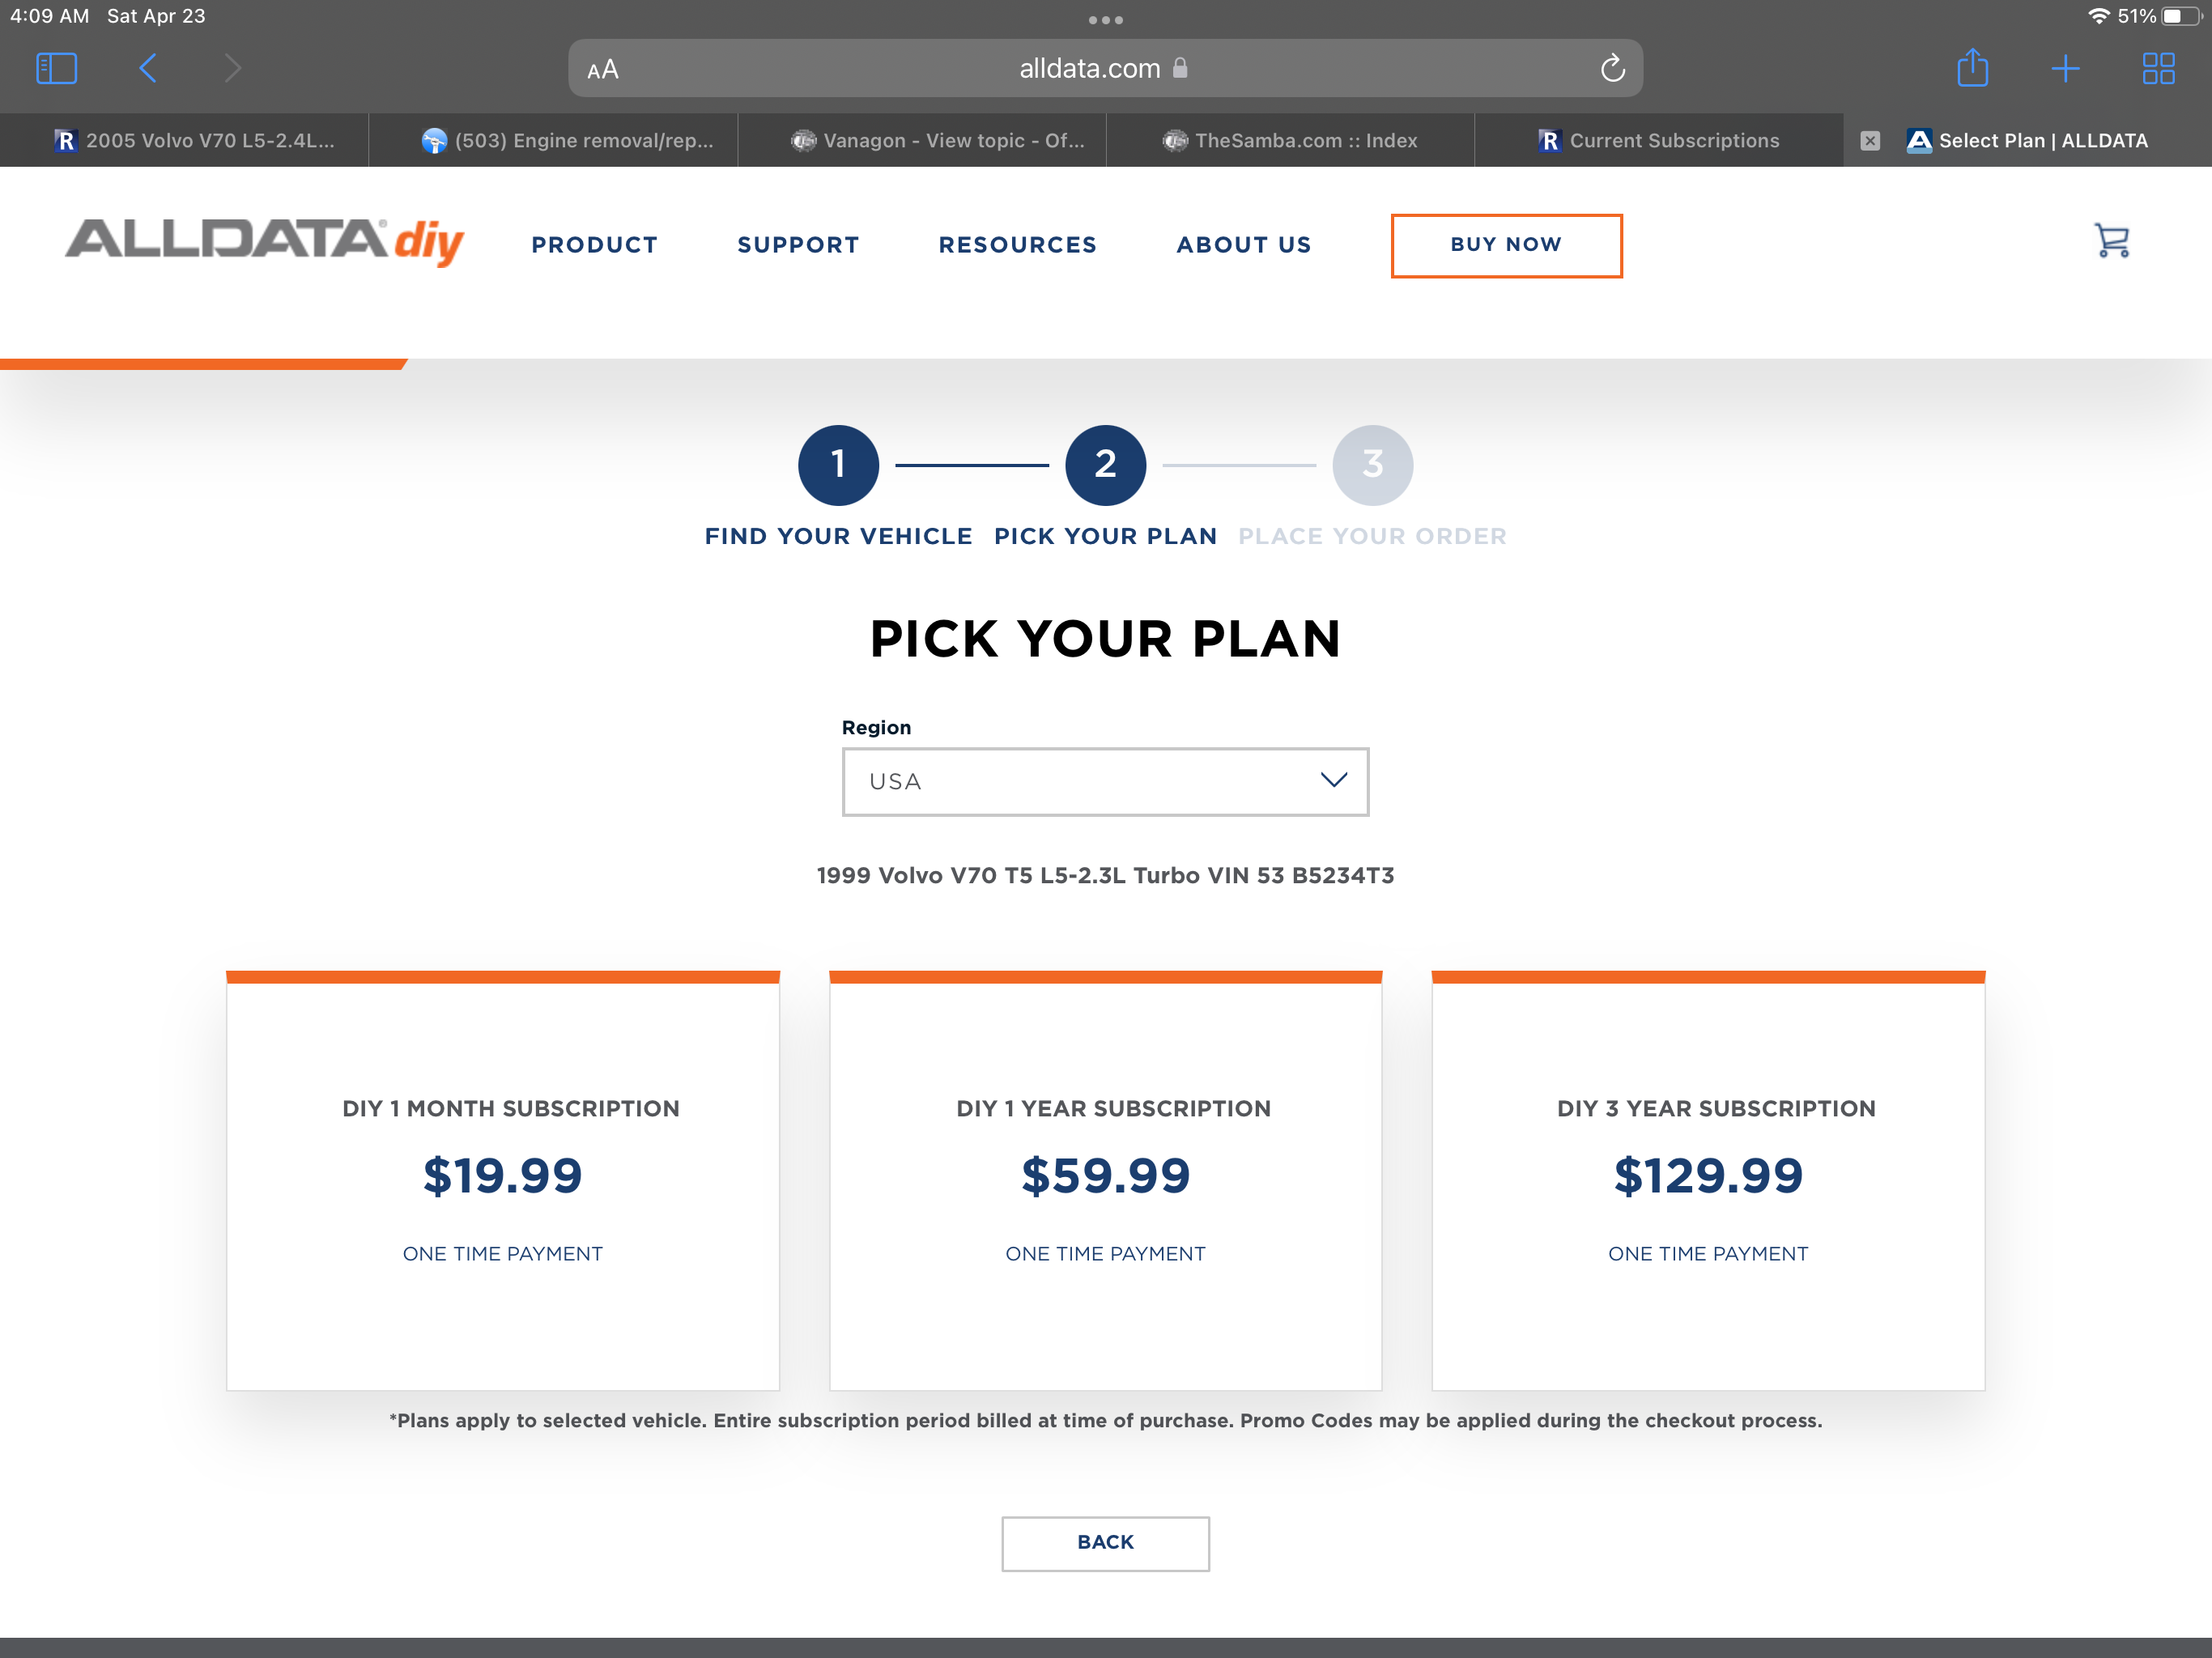Image resolution: width=2212 pixels, height=1658 pixels.
Task: Open the 2005 Volvo V70 tab
Action: [195, 141]
